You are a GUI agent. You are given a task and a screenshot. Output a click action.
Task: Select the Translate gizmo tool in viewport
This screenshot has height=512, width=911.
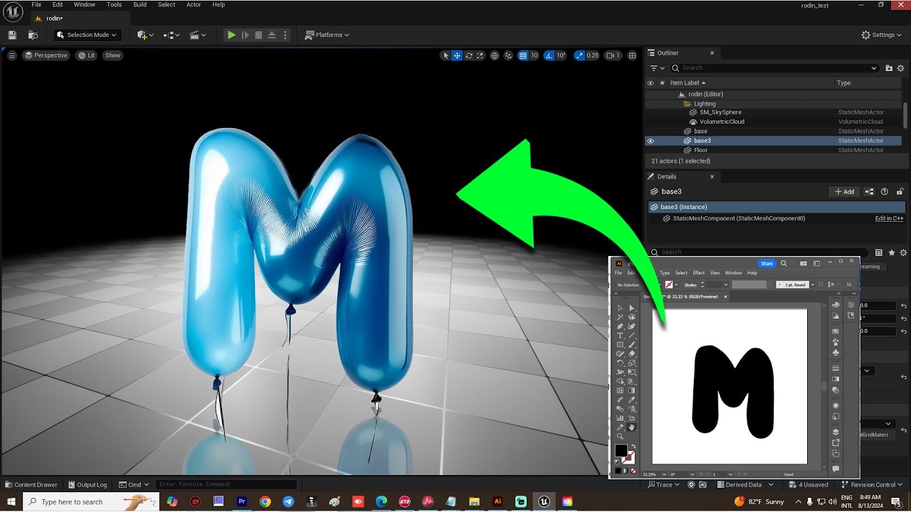coord(458,55)
